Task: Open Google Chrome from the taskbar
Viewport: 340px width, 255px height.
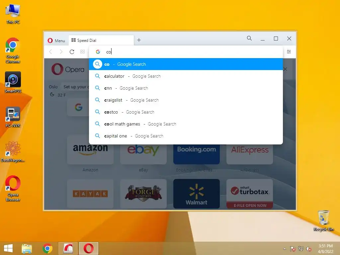Action: [x=47, y=248]
